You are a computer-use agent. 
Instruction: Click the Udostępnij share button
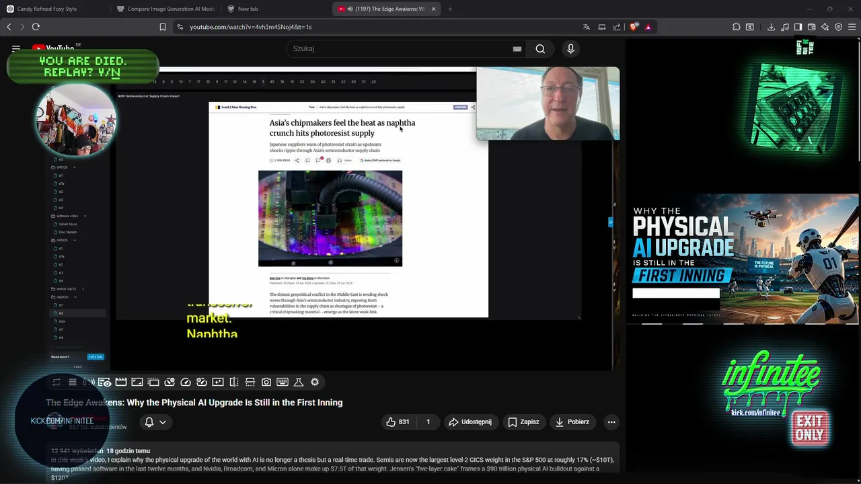pyautogui.click(x=470, y=422)
